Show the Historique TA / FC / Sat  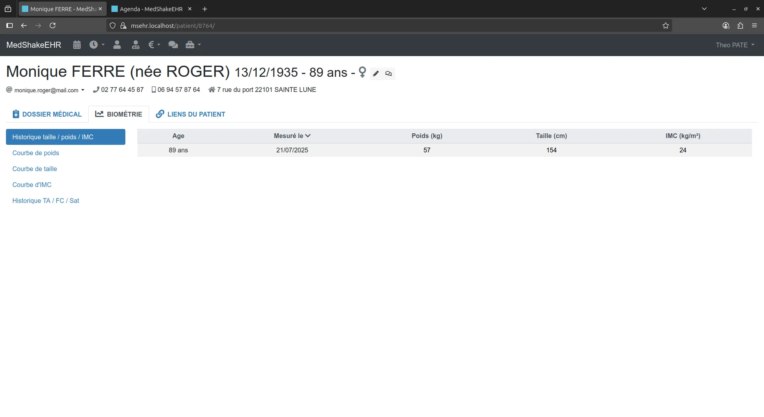coord(46,201)
